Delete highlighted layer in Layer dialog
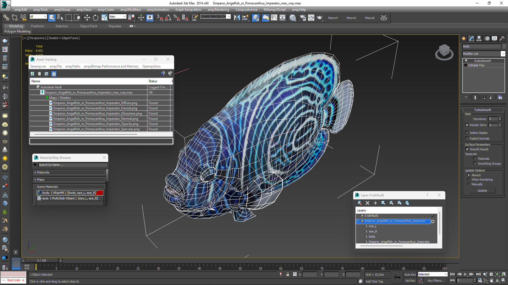The height and width of the screenshot is (285, 508). pos(368,203)
